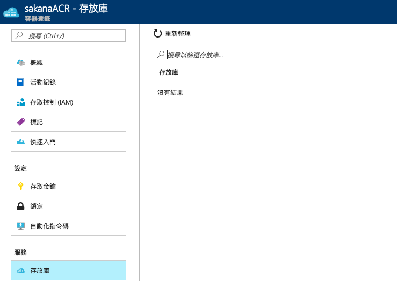Open the 活動記錄 menu item
The image size is (397, 281).
tap(68, 83)
